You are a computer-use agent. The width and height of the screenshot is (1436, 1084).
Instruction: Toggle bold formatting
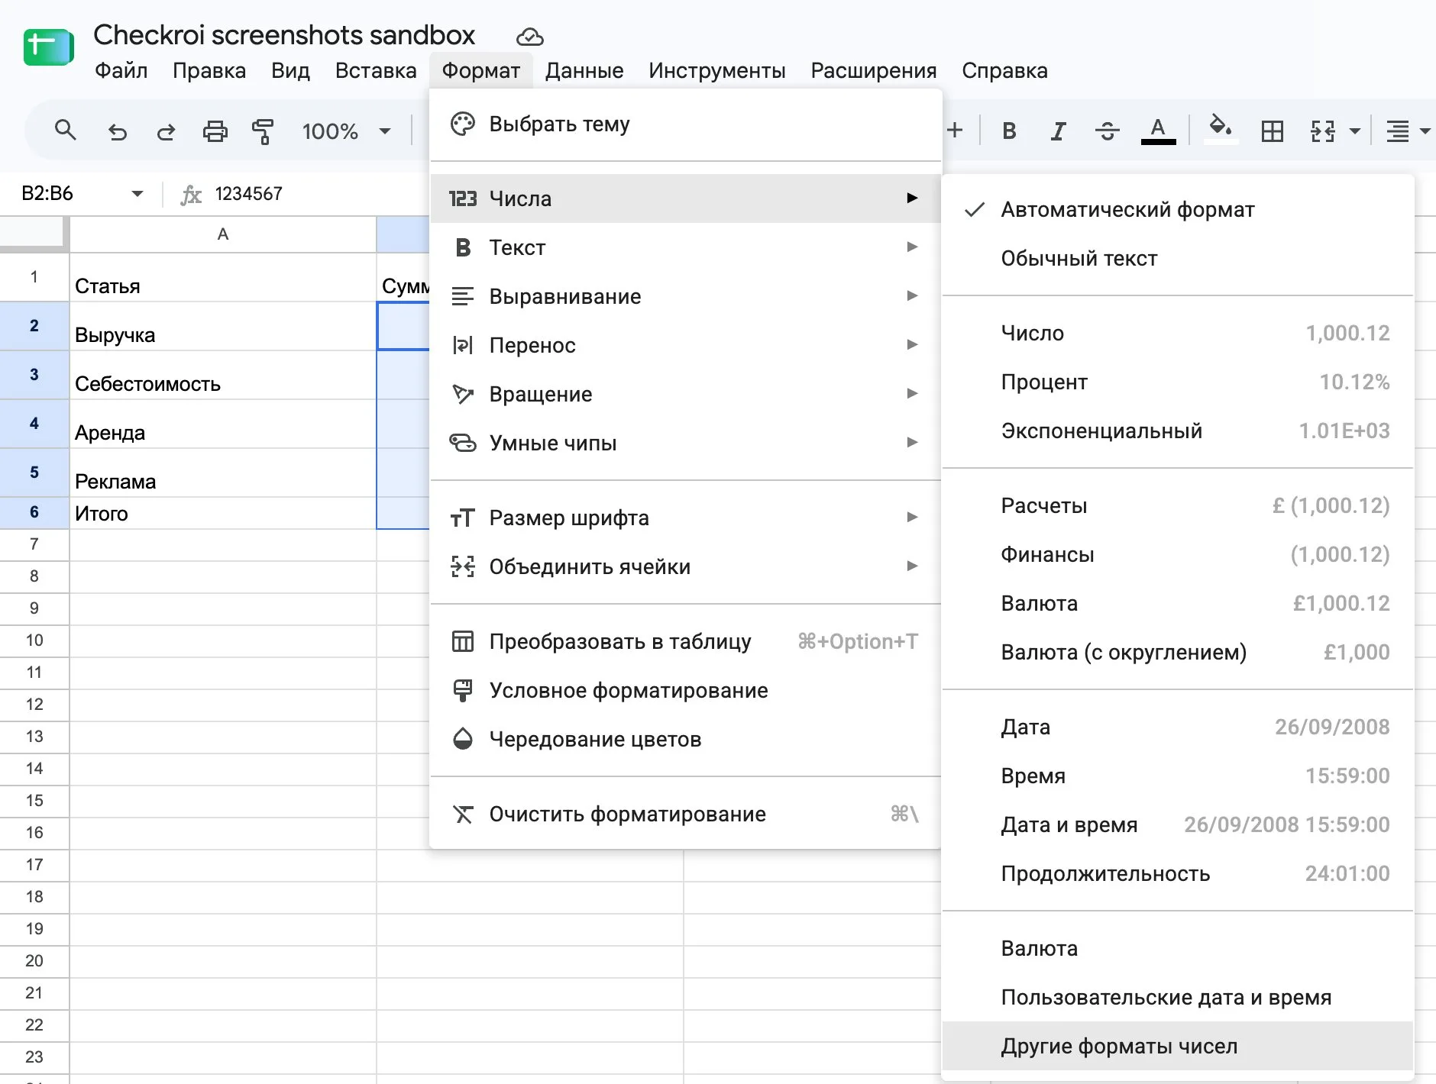[x=1009, y=131]
